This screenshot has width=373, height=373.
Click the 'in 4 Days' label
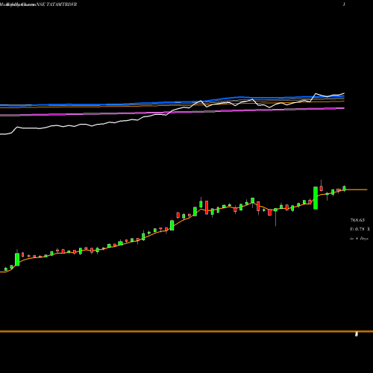[x=359, y=239]
